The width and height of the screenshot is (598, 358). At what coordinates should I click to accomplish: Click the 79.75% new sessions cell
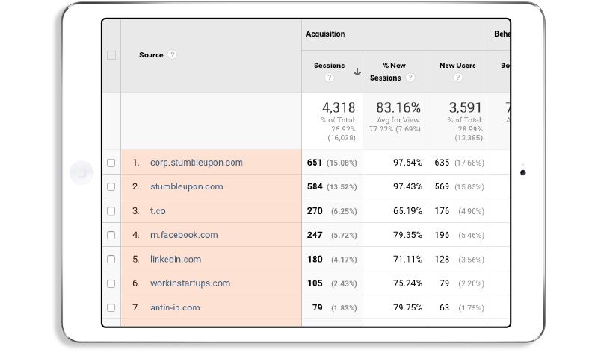[x=407, y=307]
